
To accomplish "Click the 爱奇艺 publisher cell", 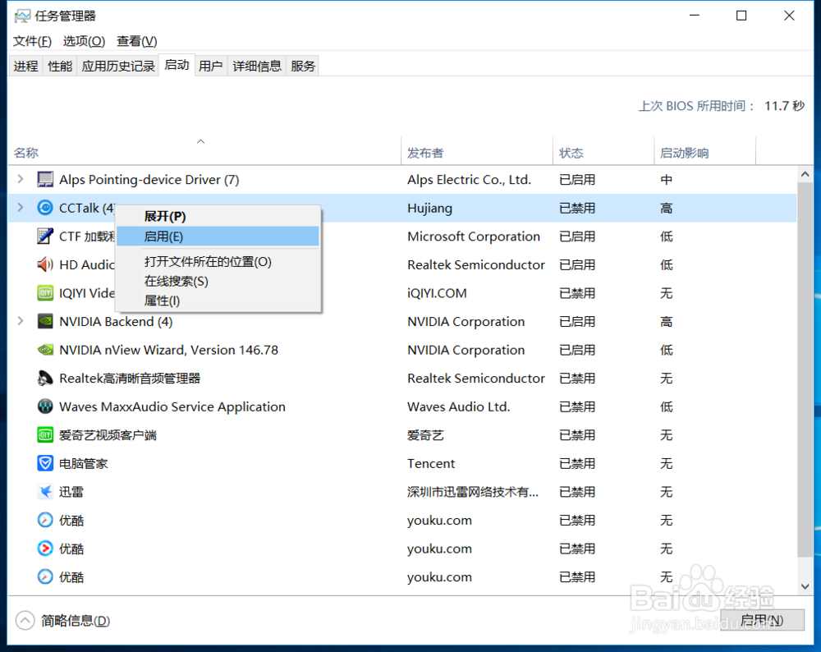I will [x=425, y=434].
